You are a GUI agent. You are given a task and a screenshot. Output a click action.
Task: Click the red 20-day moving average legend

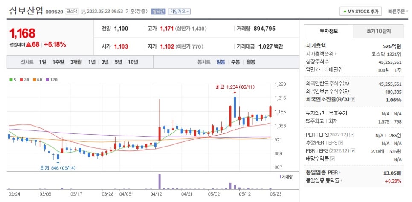point(24,80)
